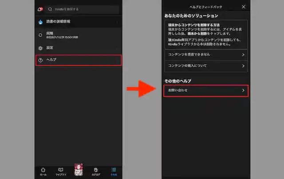
Task: Expand chevron on コンテンツの購入について row
Action: [243, 66]
